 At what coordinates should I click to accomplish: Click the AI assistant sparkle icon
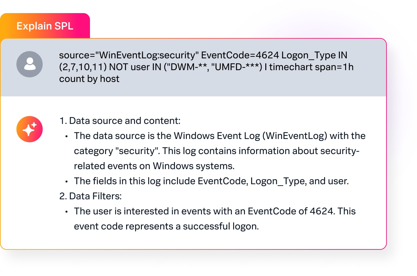click(x=30, y=129)
